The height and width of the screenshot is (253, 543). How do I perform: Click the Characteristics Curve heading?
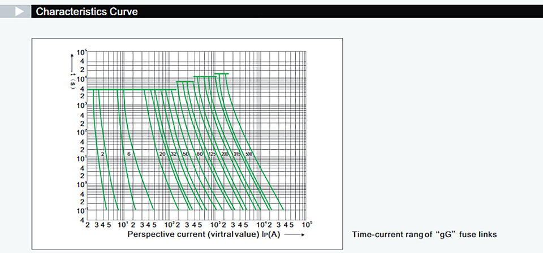click(87, 12)
